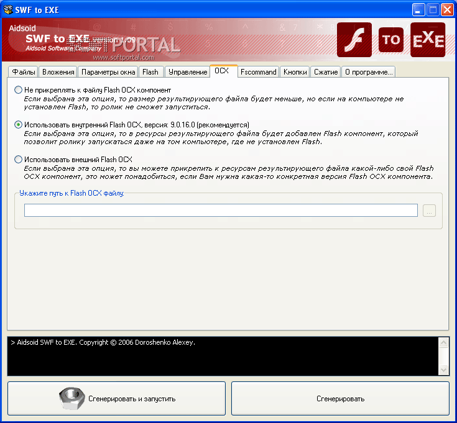Switch to the Кнопки tab
Screen dimensions: 457x423
295,72
